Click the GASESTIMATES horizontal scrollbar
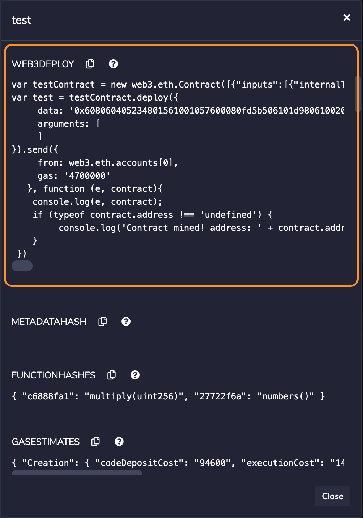The width and height of the screenshot is (363, 518). click(x=77, y=472)
